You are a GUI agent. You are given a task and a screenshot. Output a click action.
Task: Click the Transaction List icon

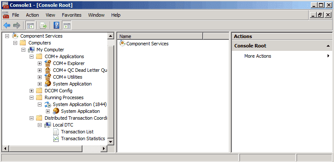(56, 132)
